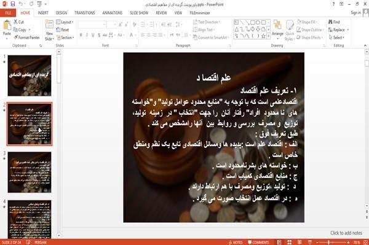Switch to Slide Sorter view icon
The image size is (369, 245).
point(289,242)
